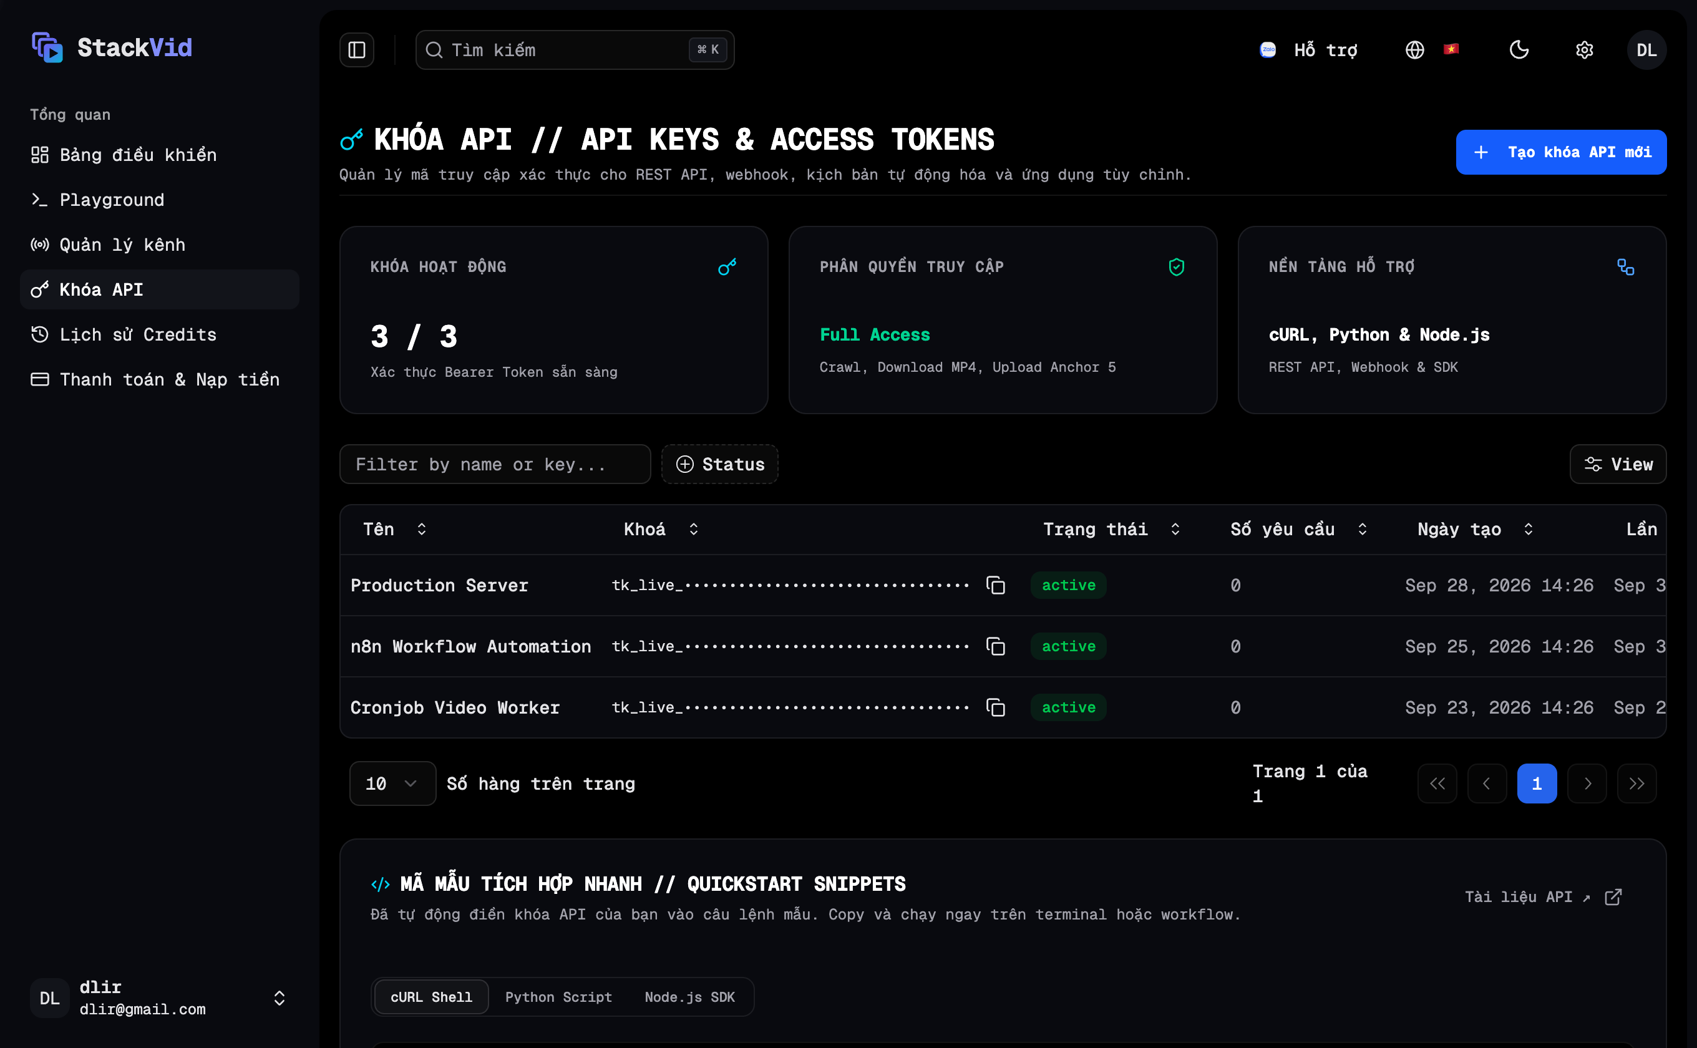Open the View options button
Screen dimensions: 1697x1048
[x=1618, y=463]
